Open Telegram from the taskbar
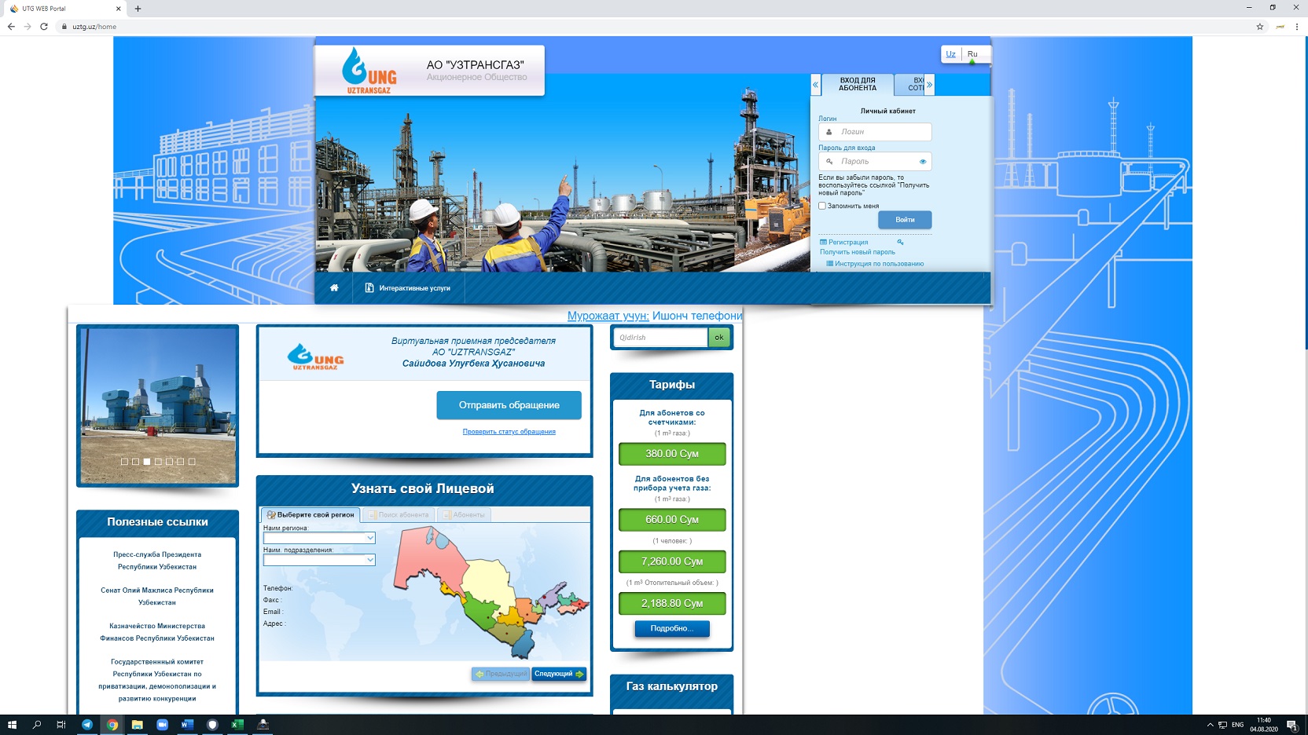 pos(86,725)
